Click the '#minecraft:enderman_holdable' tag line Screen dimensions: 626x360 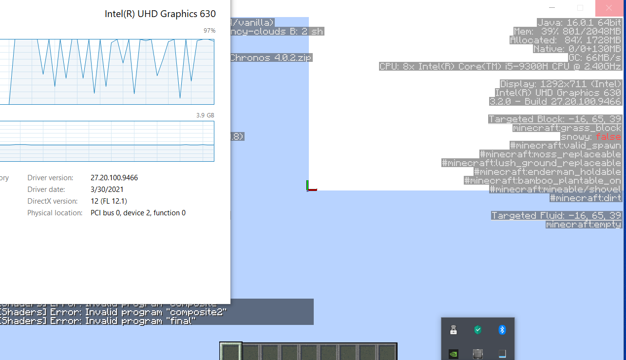(548, 171)
